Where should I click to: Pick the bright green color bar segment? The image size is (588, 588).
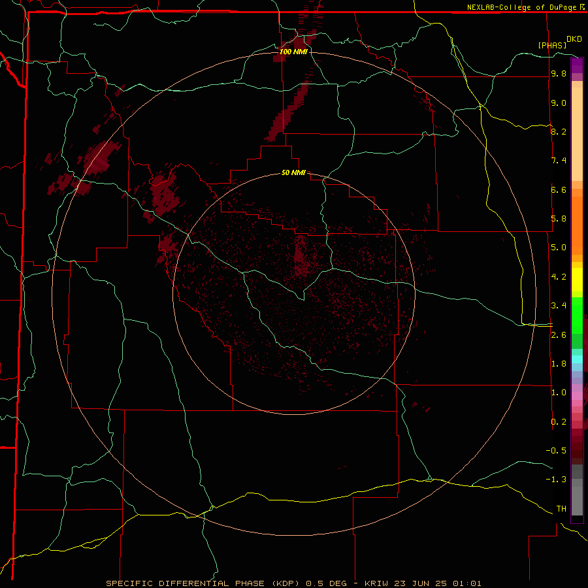click(x=577, y=315)
